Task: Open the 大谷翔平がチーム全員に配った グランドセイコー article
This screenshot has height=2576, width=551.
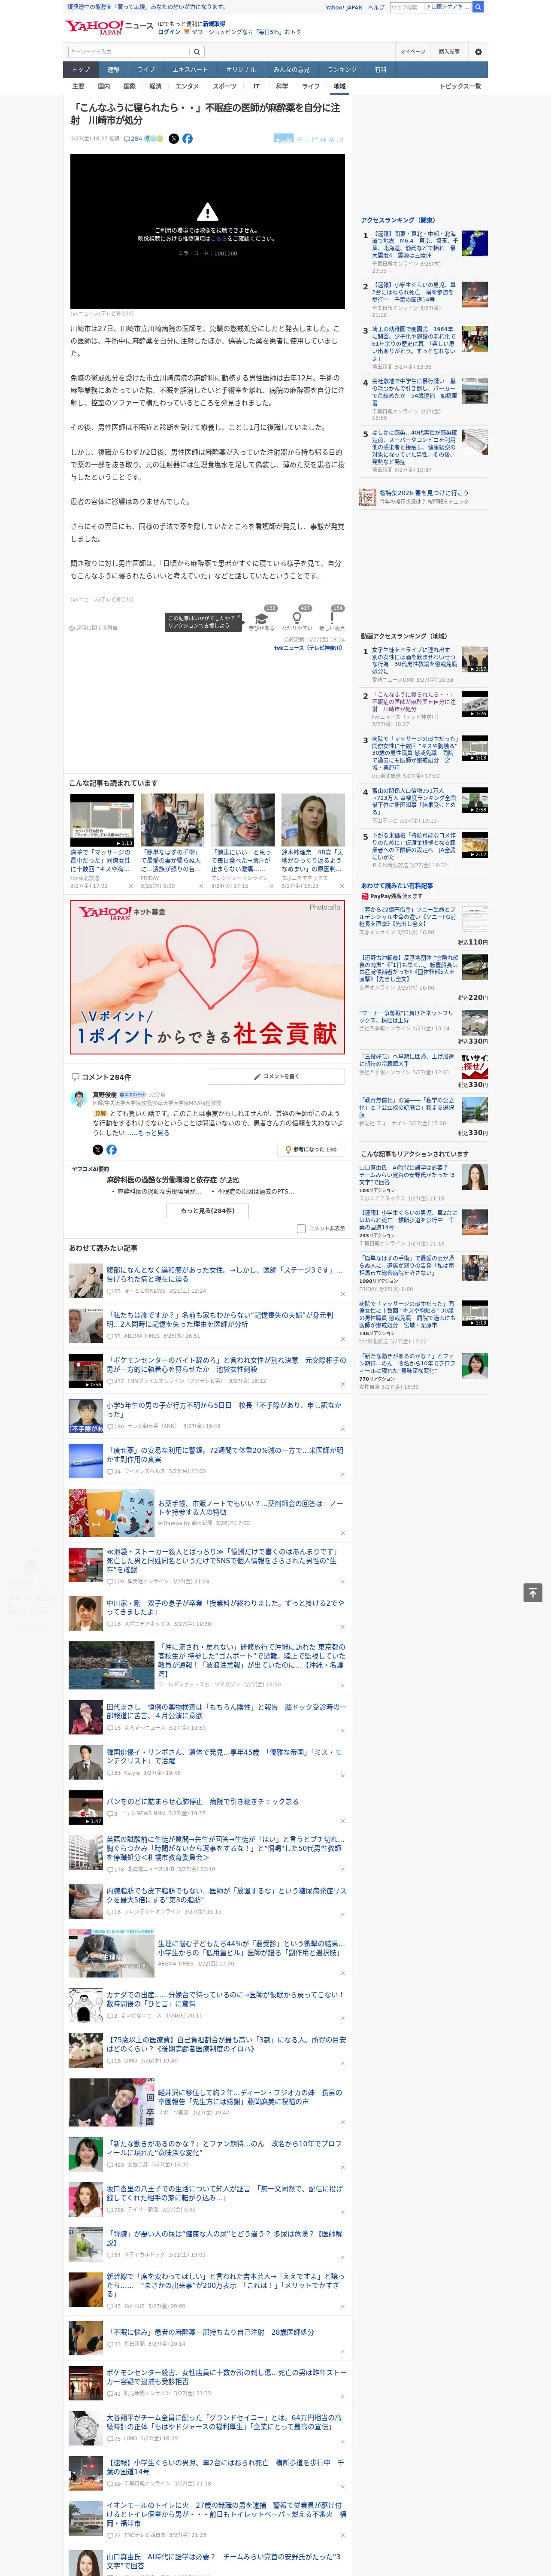Action: [x=224, y=2422]
